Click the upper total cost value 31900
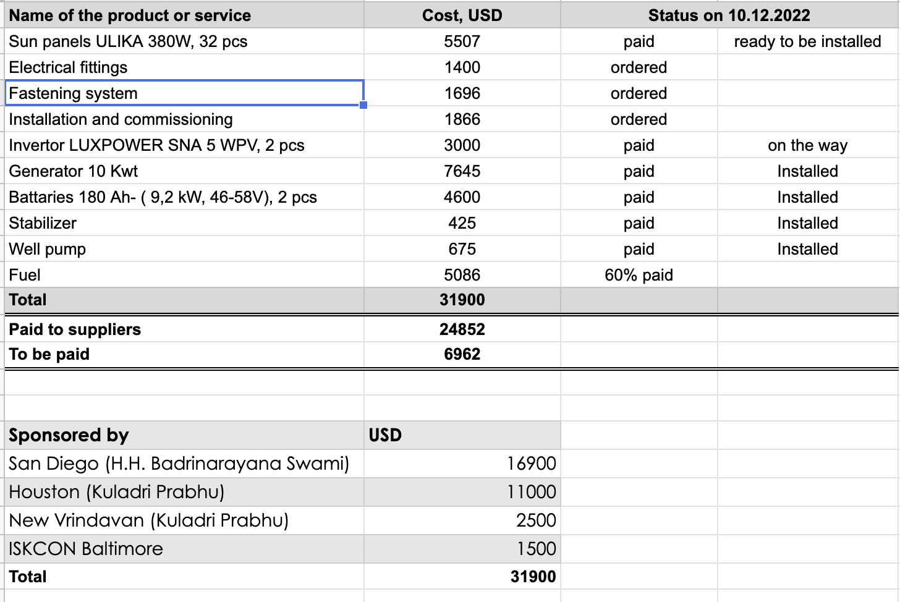This screenshot has width=900, height=602. (462, 300)
